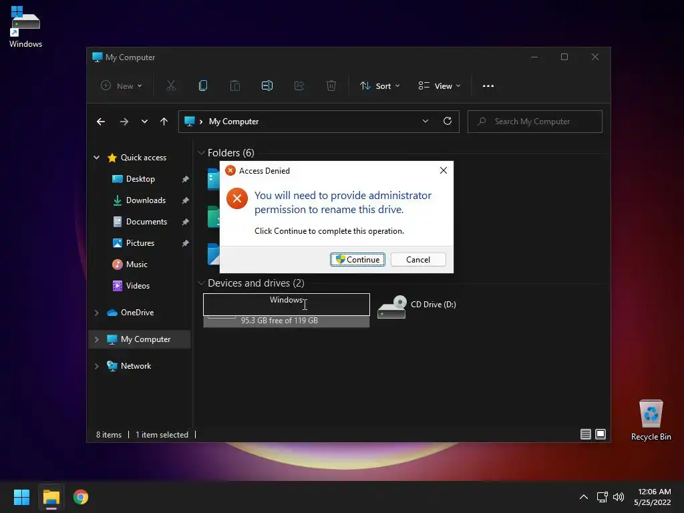Go up one level with up arrow

click(x=164, y=122)
